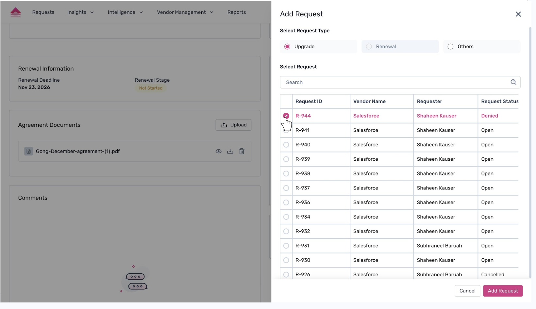This screenshot has height=309, width=536.
Task: Close the Add Request panel
Action: tap(518, 14)
